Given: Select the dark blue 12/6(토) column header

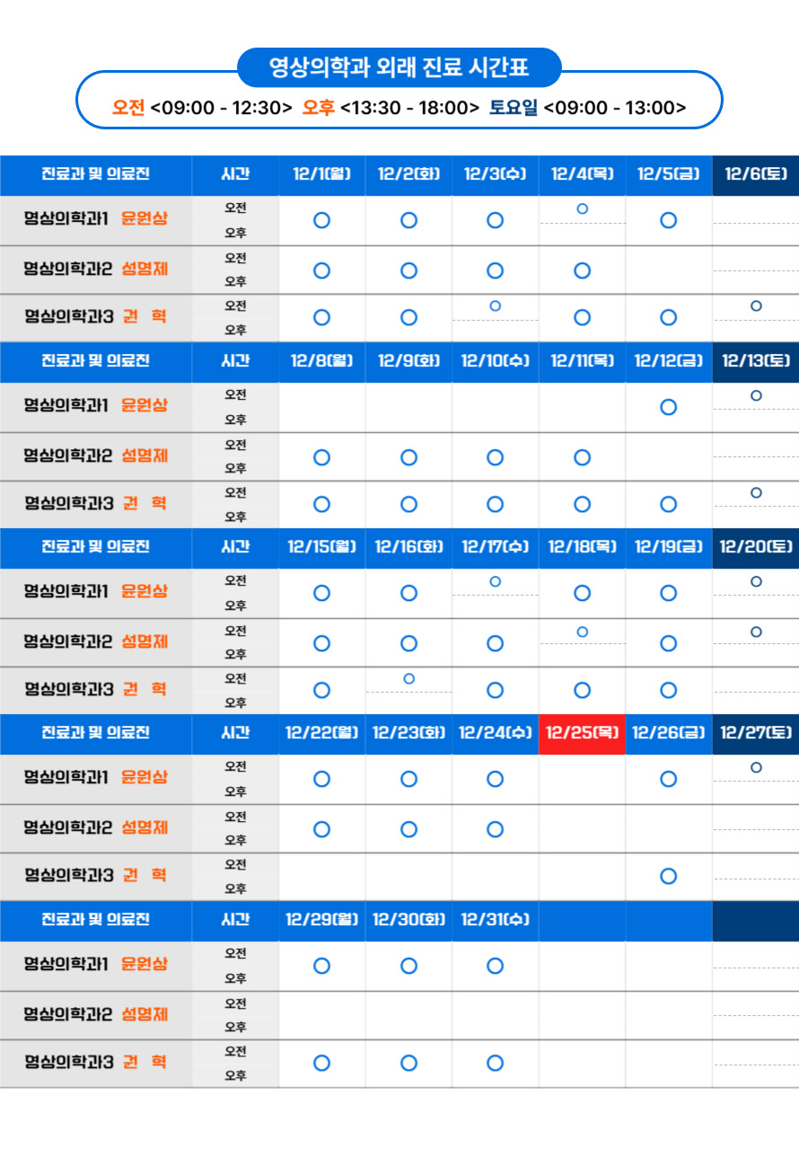Looking at the screenshot, I should click(x=756, y=174).
